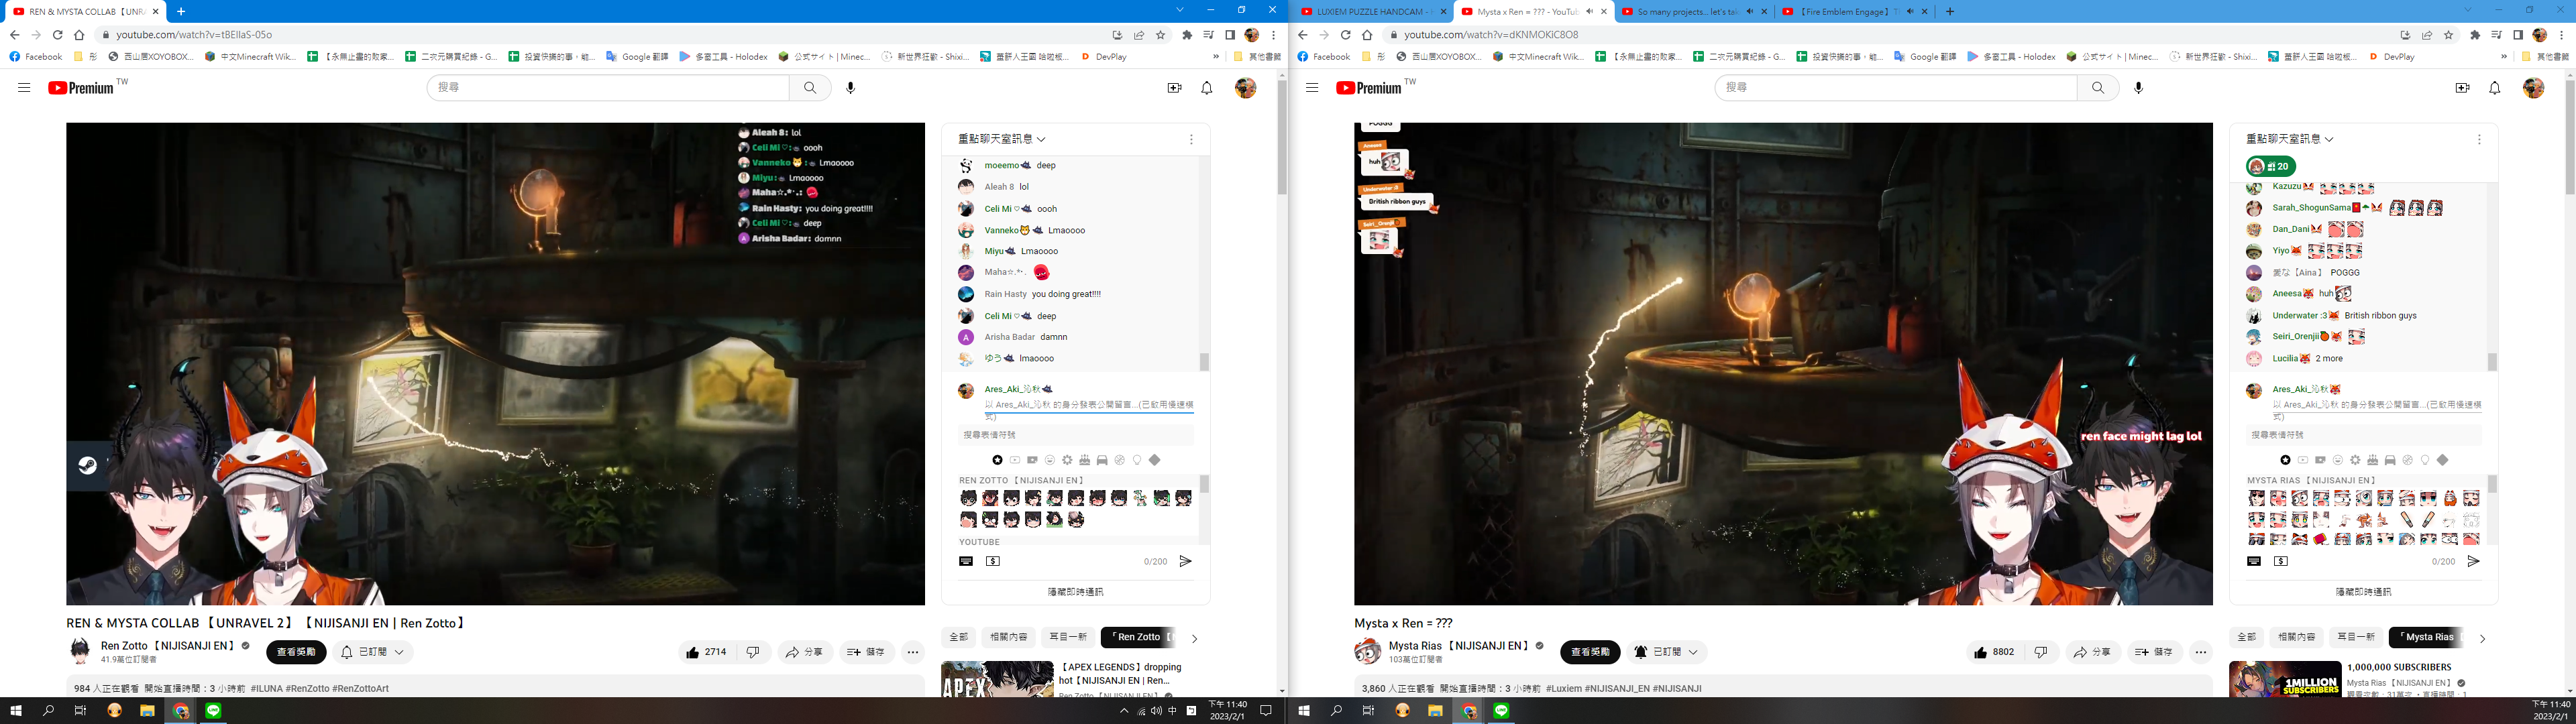Click the emoji picker scrollbar in the Mysta Rias chat
Screen dimensions: 2576x724
2492,484
